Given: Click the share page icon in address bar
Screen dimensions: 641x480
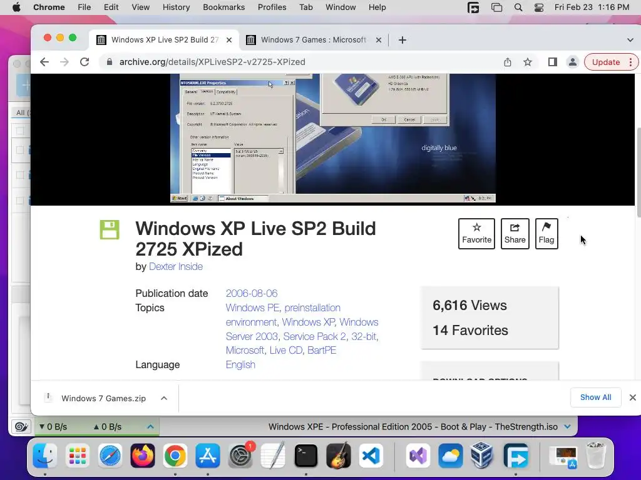Looking at the screenshot, I should pos(507,62).
